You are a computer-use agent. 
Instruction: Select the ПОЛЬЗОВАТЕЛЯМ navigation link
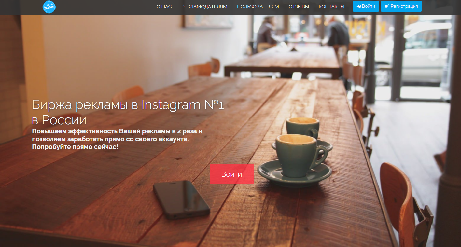click(258, 7)
